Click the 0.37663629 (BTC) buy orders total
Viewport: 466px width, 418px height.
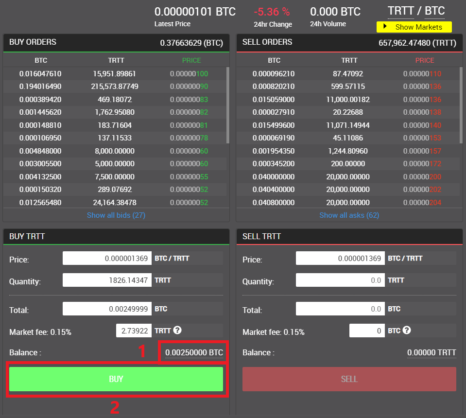pyautogui.click(x=191, y=43)
